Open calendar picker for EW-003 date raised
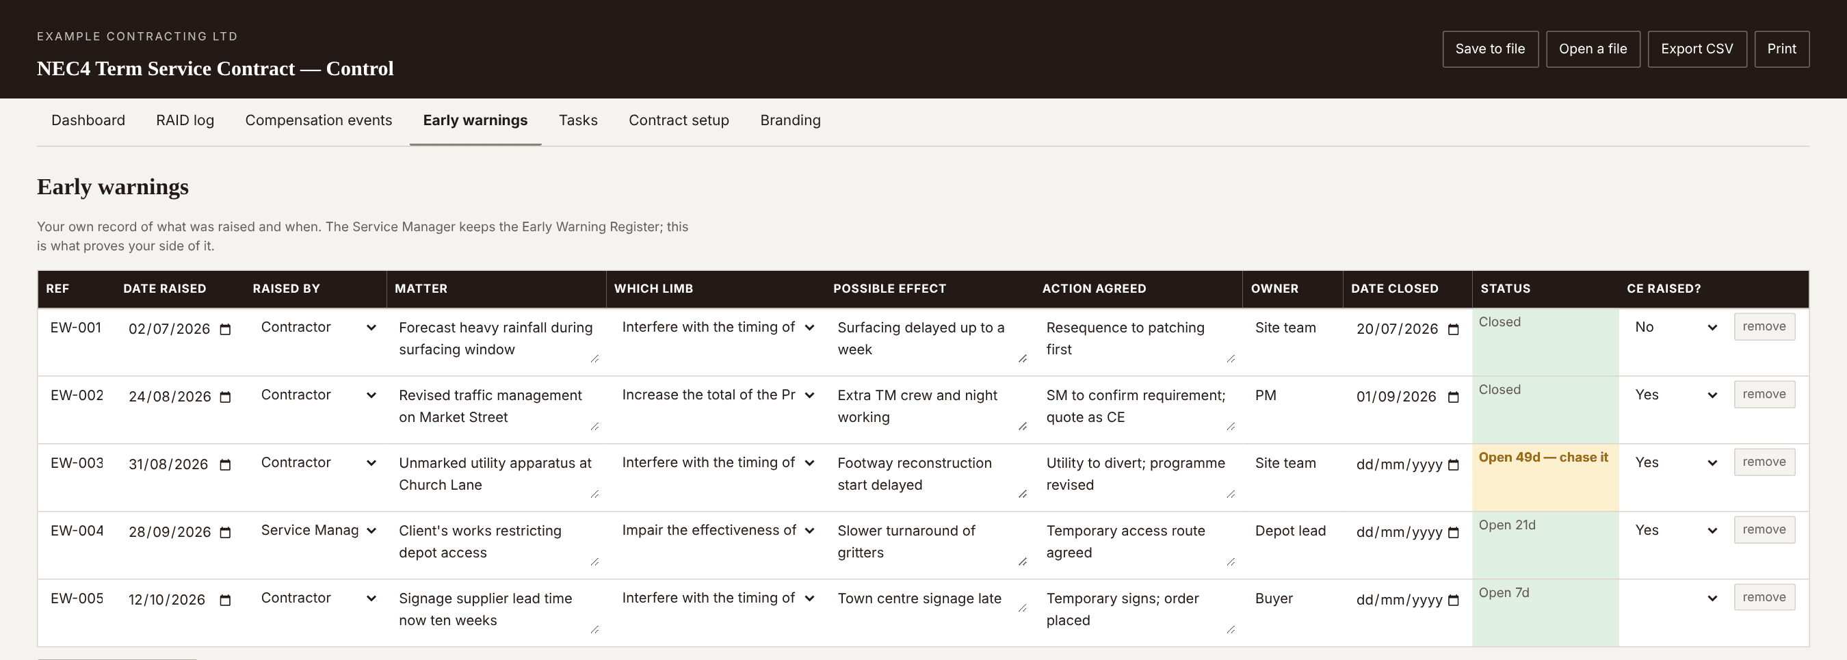Screen dimensions: 1847x660 225,464
